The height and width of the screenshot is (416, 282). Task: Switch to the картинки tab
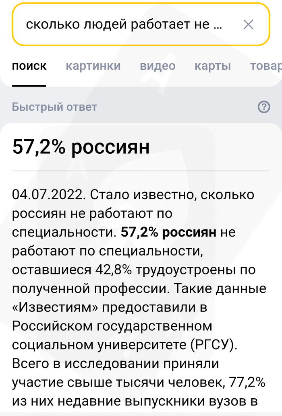[93, 66]
